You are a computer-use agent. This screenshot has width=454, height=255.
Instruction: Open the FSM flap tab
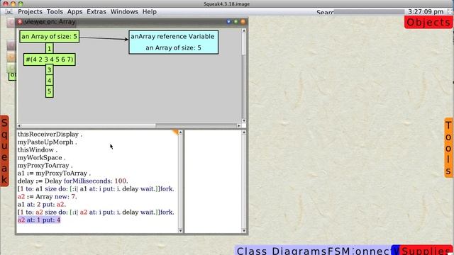pos(339,250)
